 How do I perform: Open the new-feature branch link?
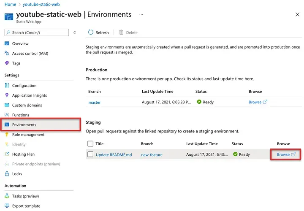tap(152, 154)
